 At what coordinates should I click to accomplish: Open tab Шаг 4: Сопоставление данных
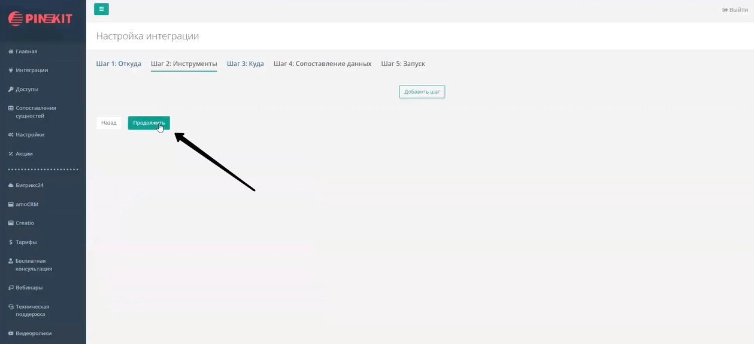(x=322, y=64)
